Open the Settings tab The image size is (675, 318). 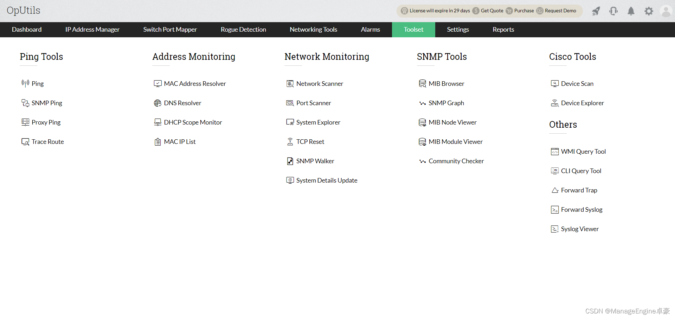coord(458,30)
